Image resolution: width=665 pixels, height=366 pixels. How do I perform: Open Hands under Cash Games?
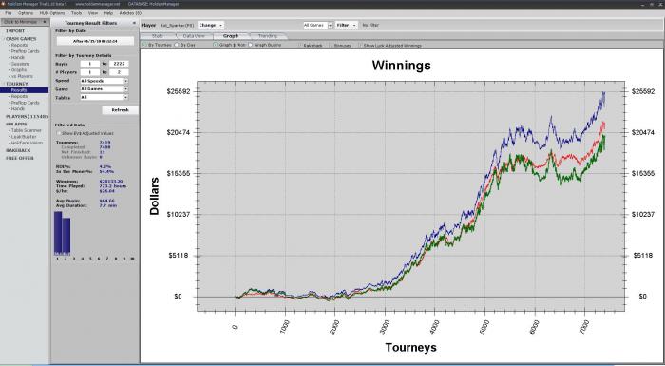pos(18,57)
